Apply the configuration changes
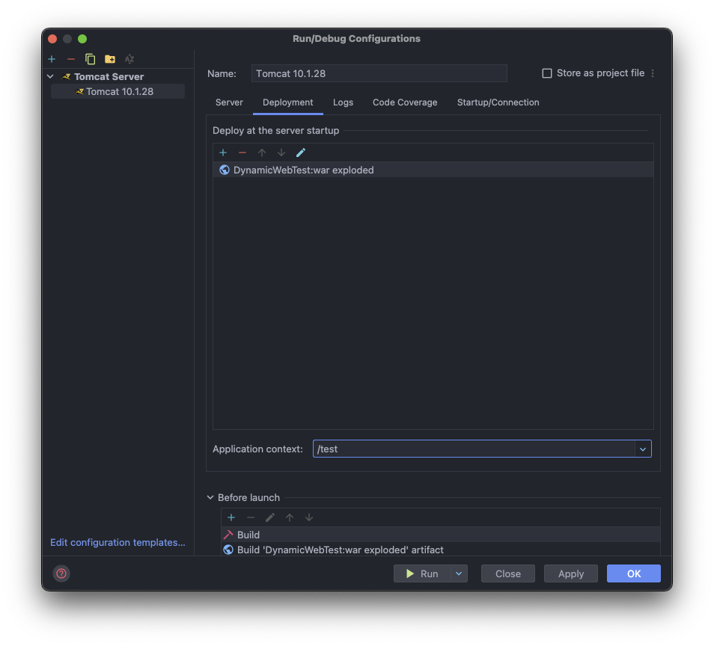This screenshot has width=714, height=646. click(x=570, y=574)
